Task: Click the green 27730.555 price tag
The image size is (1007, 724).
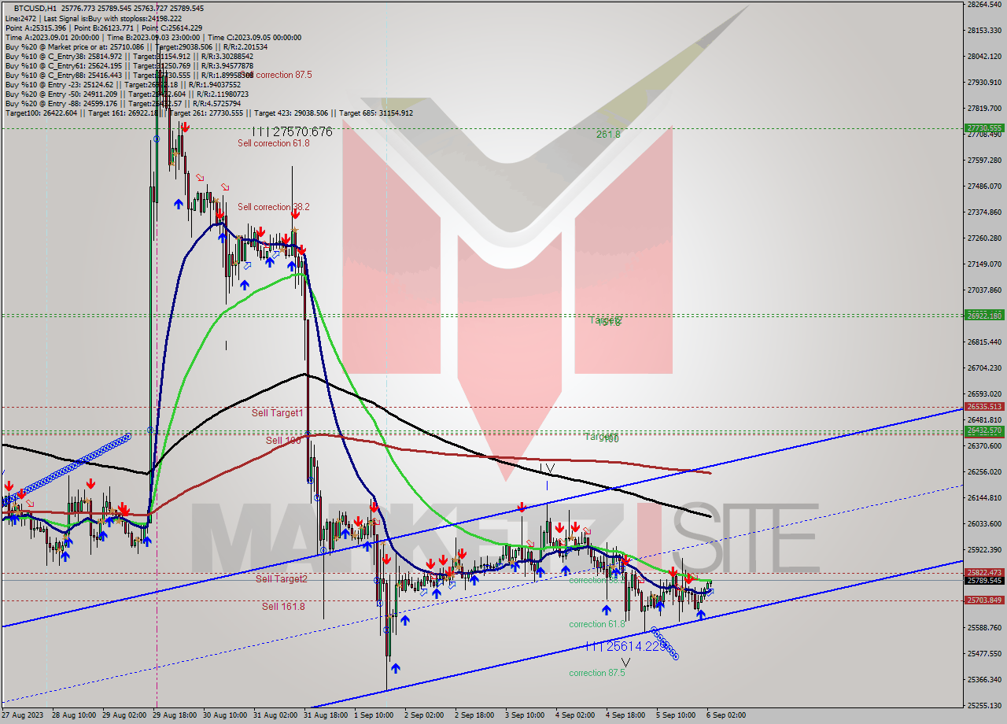Action: click(x=984, y=127)
